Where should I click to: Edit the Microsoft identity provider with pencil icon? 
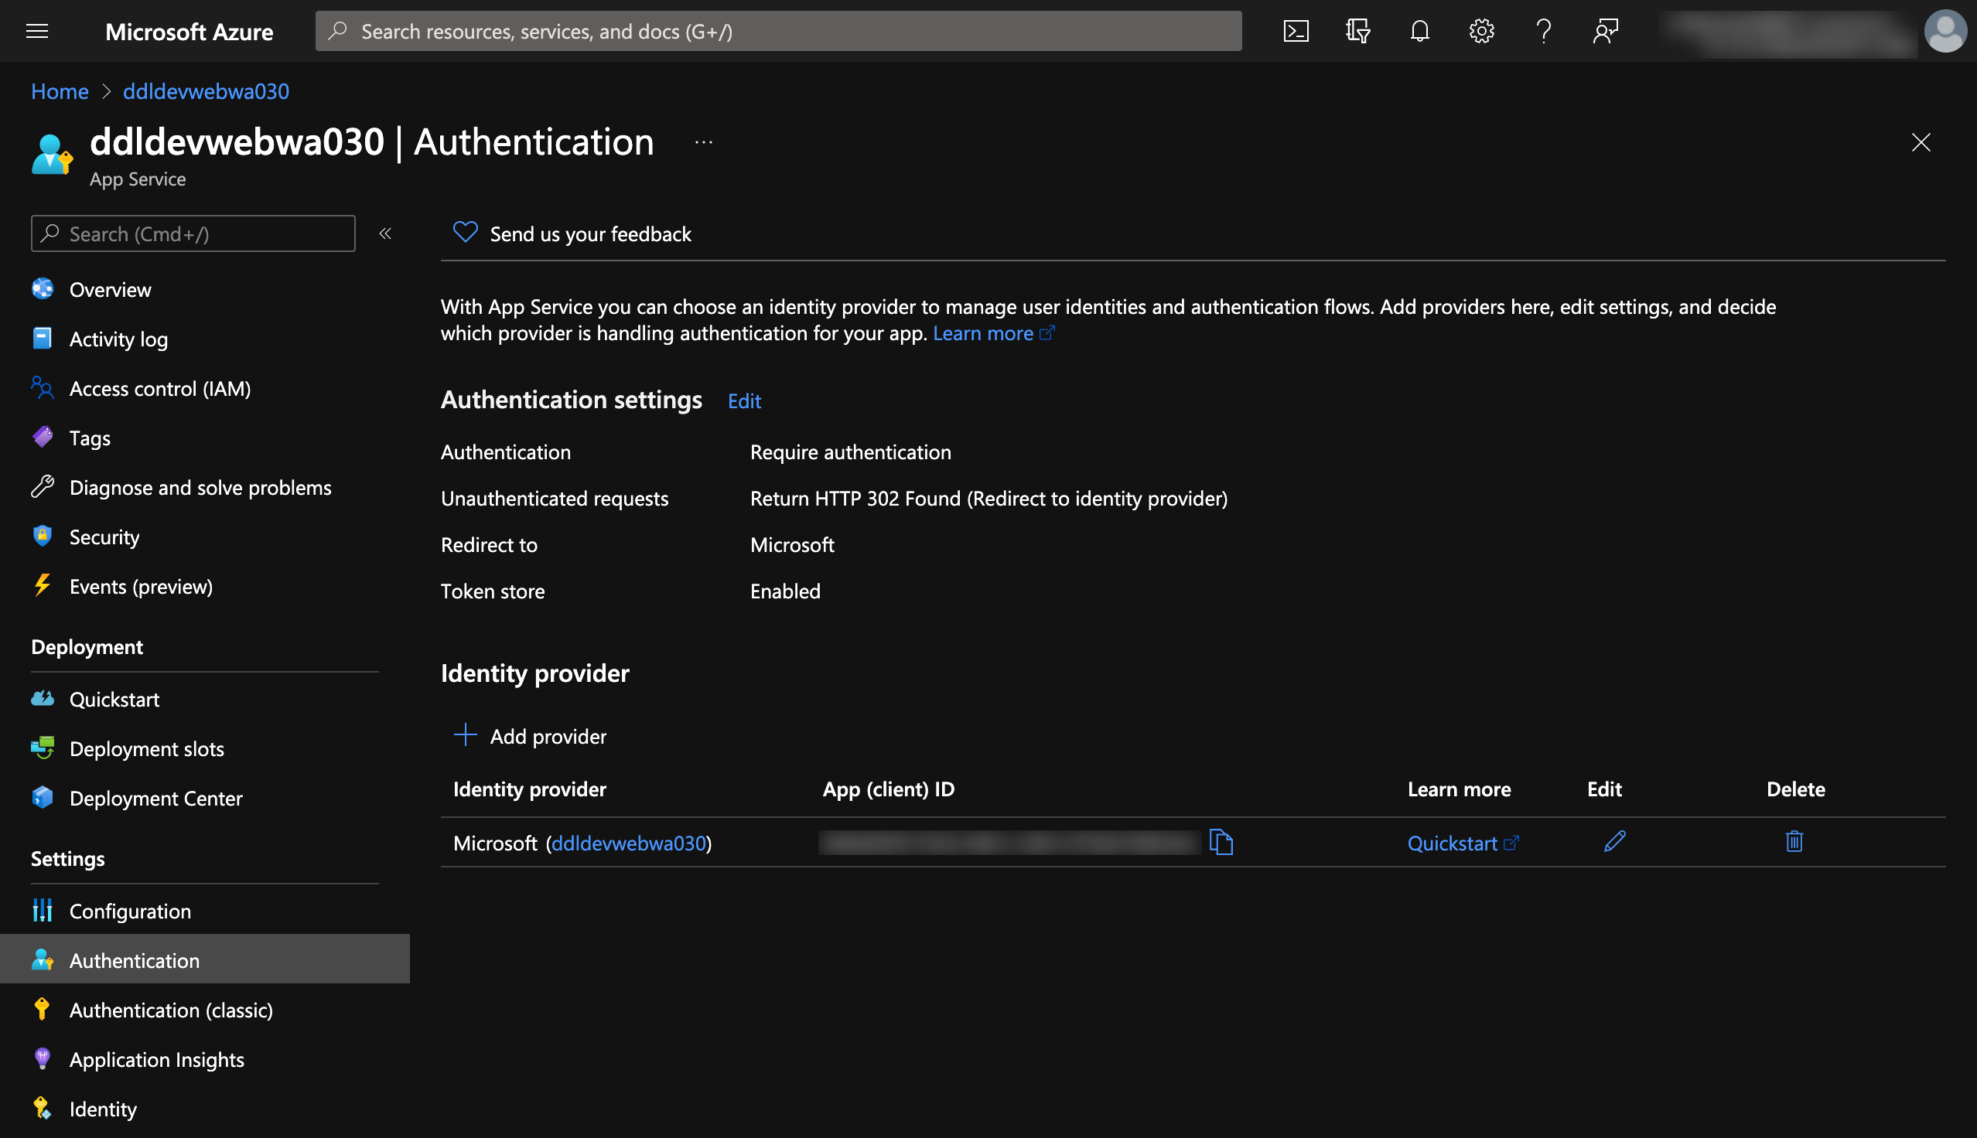[x=1613, y=843]
